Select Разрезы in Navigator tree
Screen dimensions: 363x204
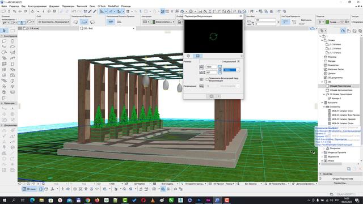(x=332, y=57)
